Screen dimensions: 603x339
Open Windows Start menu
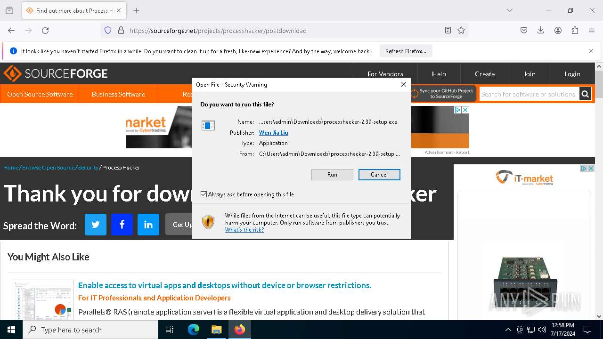[11, 330]
